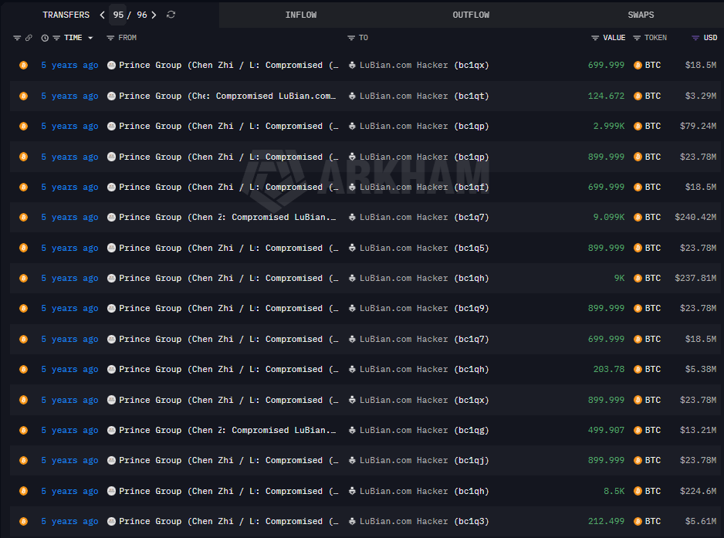Select the TRANSFERS tab
Image resolution: width=724 pixels, height=538 pixels.
[66, 15]
